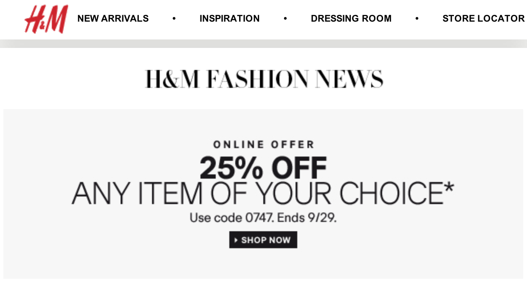
Task: Click the Ends 9/29 expiry text
Action: pos(307,218)
